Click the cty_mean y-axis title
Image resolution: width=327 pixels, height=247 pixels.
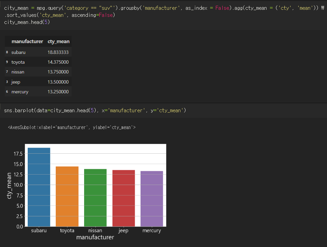(9, 186)
